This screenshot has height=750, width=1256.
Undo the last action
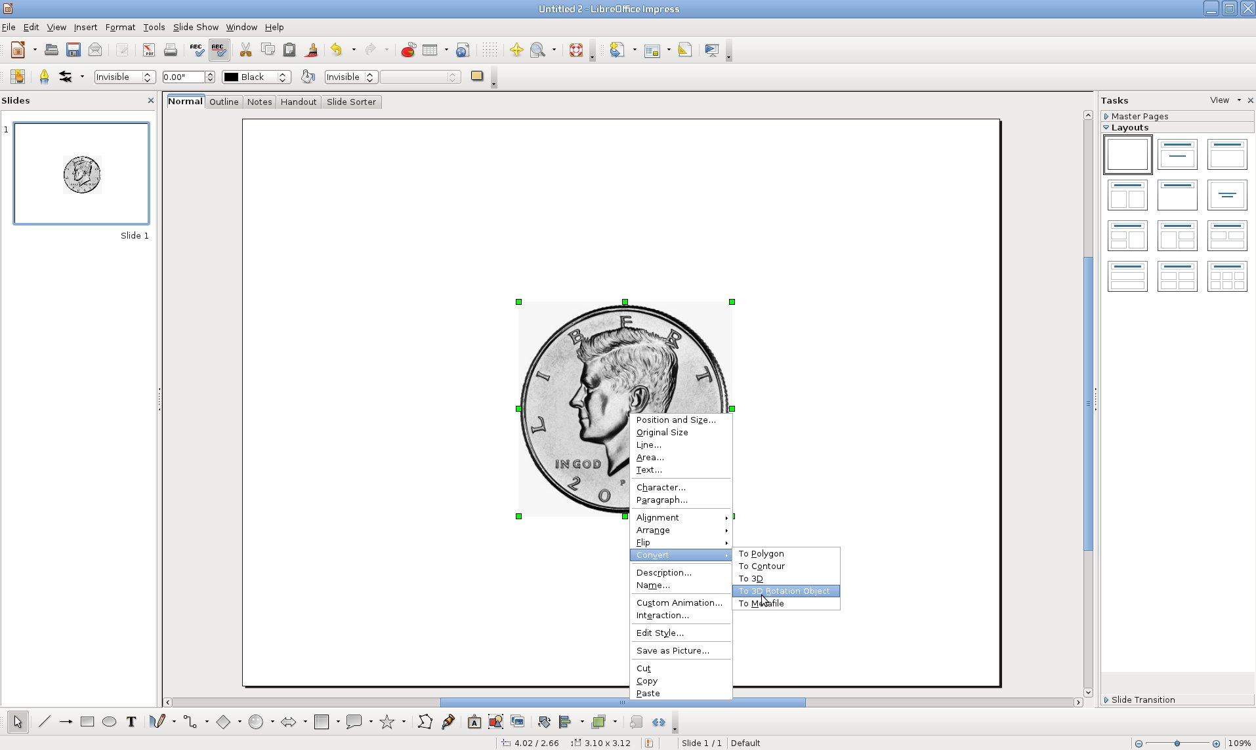click(337, 50)
